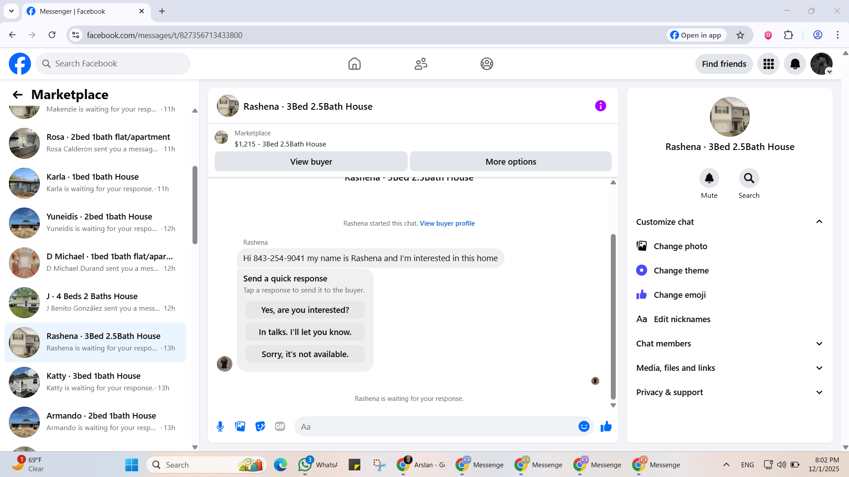Focus the Aa message input field
Screen dimensions: 849x477
[x=436, y=427]
